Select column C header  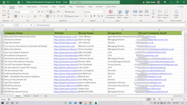tap(93, 30)
